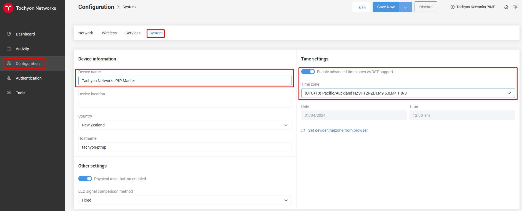Open the Time zone dropdown
The width and height of the screenshot is (522, 211).
408,93
